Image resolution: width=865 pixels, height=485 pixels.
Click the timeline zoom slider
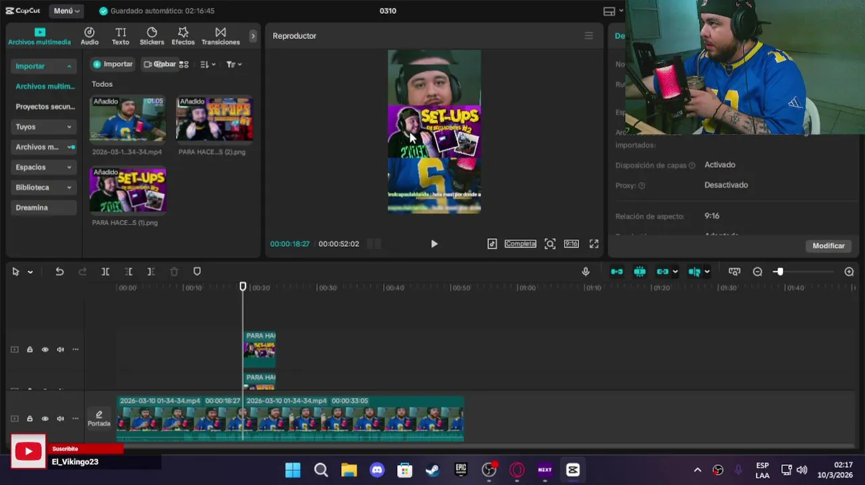(x=779, y=271)
